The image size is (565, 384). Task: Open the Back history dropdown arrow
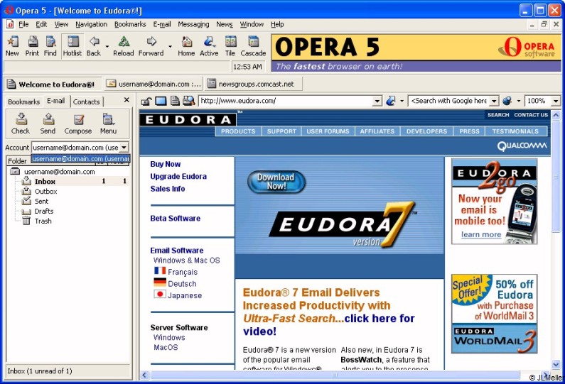107,46
